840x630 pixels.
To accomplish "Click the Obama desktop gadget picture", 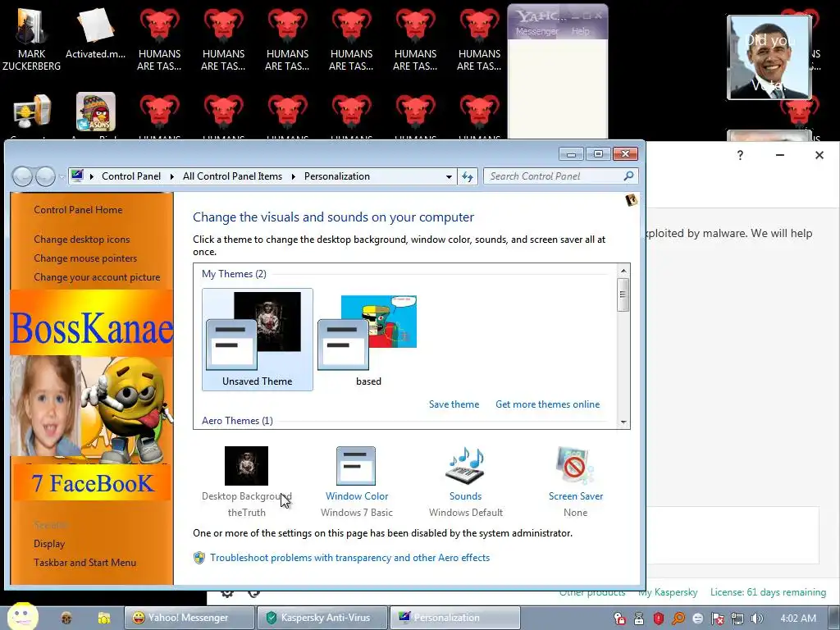I will pos(769,57).
